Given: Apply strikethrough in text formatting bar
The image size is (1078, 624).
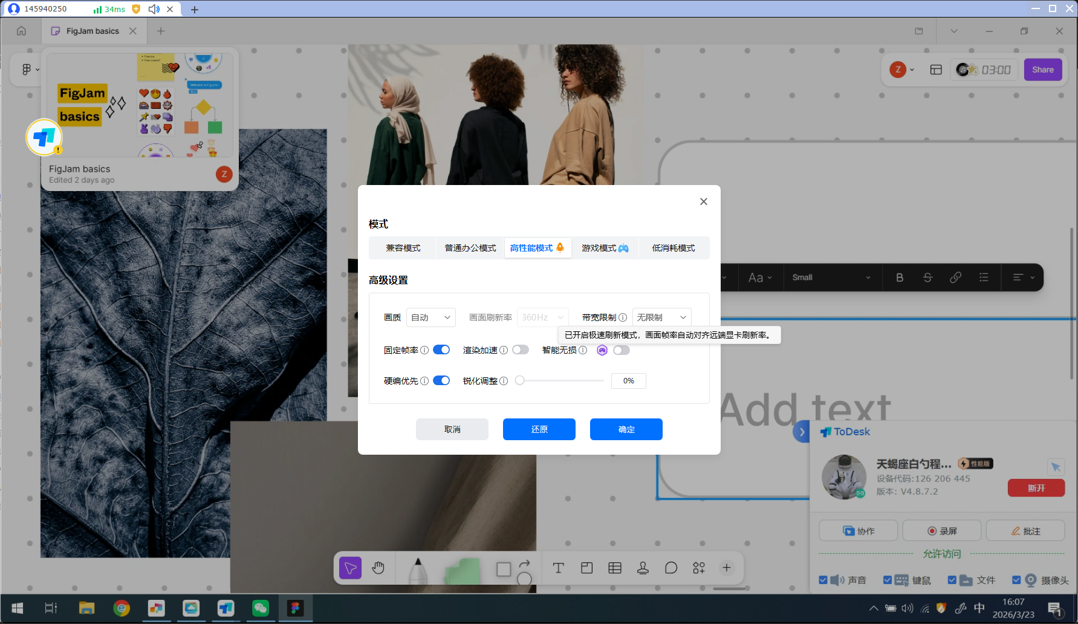Looking at the screenshot, I should click(927, 278).
